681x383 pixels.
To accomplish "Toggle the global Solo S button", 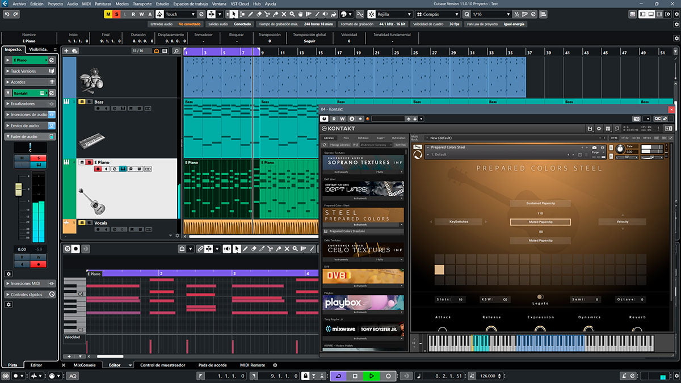I will 116,14.
